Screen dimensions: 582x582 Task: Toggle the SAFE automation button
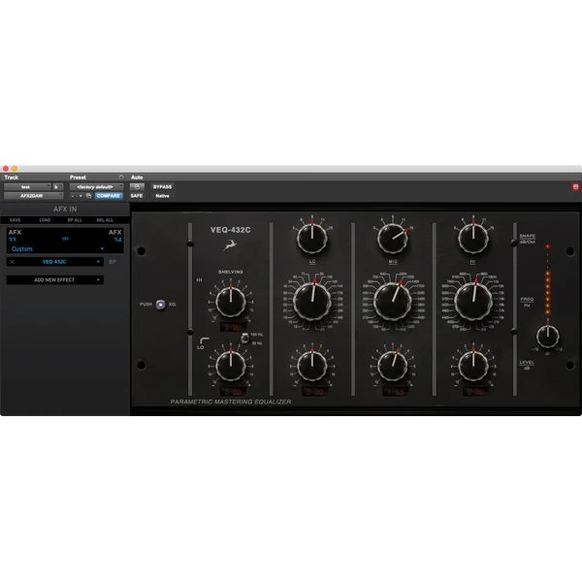(x=137, y=196)
